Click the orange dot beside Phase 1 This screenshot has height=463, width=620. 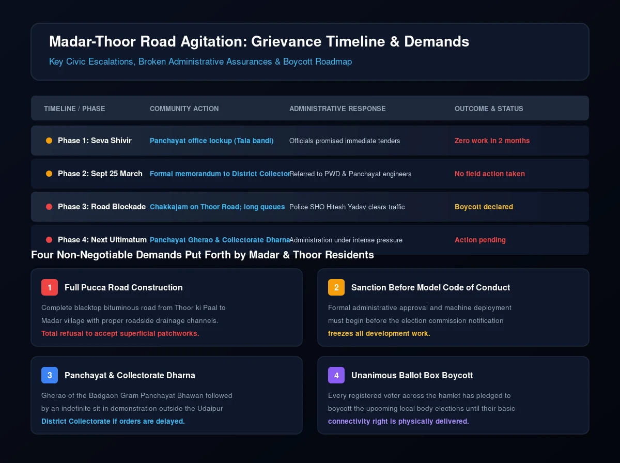[49, 141]
